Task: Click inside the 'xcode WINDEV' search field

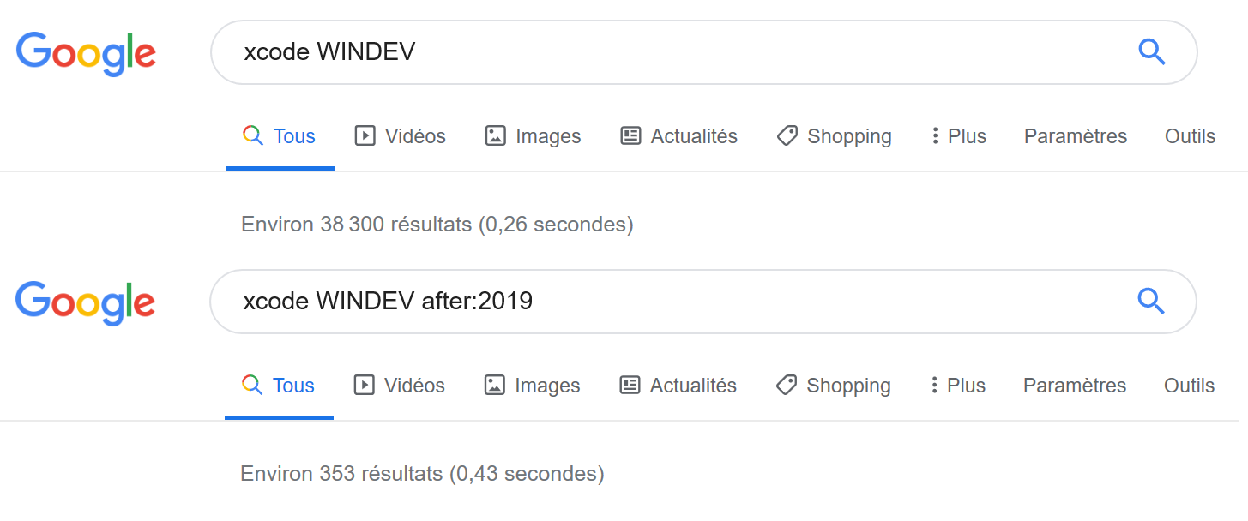Action: [600, 52]
